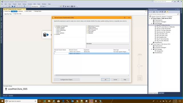Switch to Event Handlers tab
The image size is (183, 103).
28,11
